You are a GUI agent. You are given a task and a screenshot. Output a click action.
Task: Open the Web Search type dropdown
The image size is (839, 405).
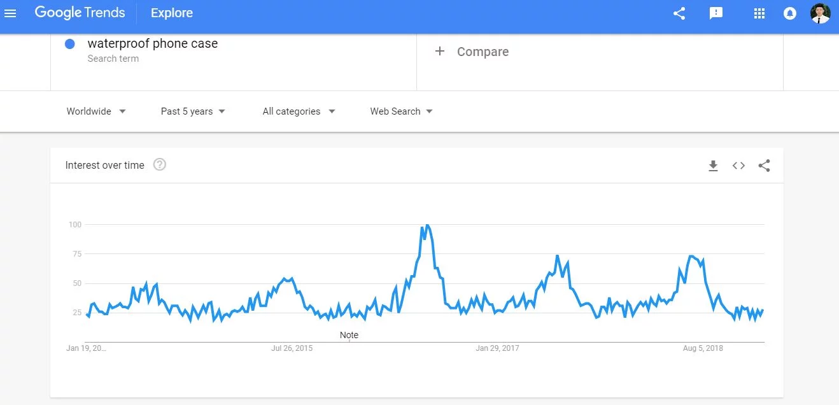click(x=401, y=111)
